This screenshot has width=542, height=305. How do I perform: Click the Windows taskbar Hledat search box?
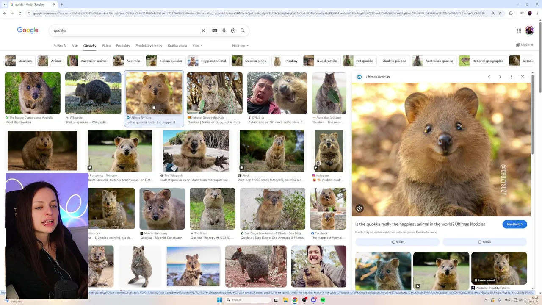tap(248, 300)
